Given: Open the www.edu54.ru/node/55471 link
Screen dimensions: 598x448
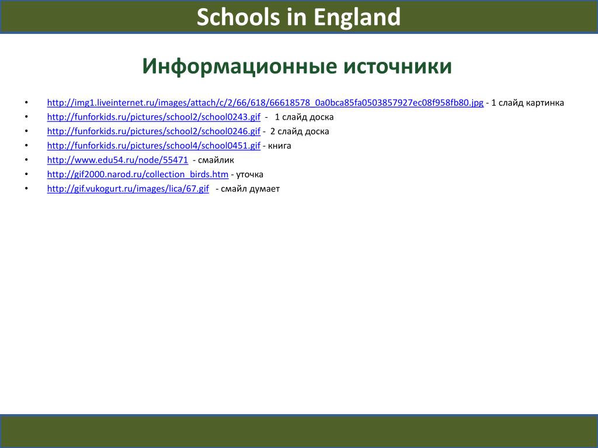Looking at the screenshot, I should pos(117,160).
